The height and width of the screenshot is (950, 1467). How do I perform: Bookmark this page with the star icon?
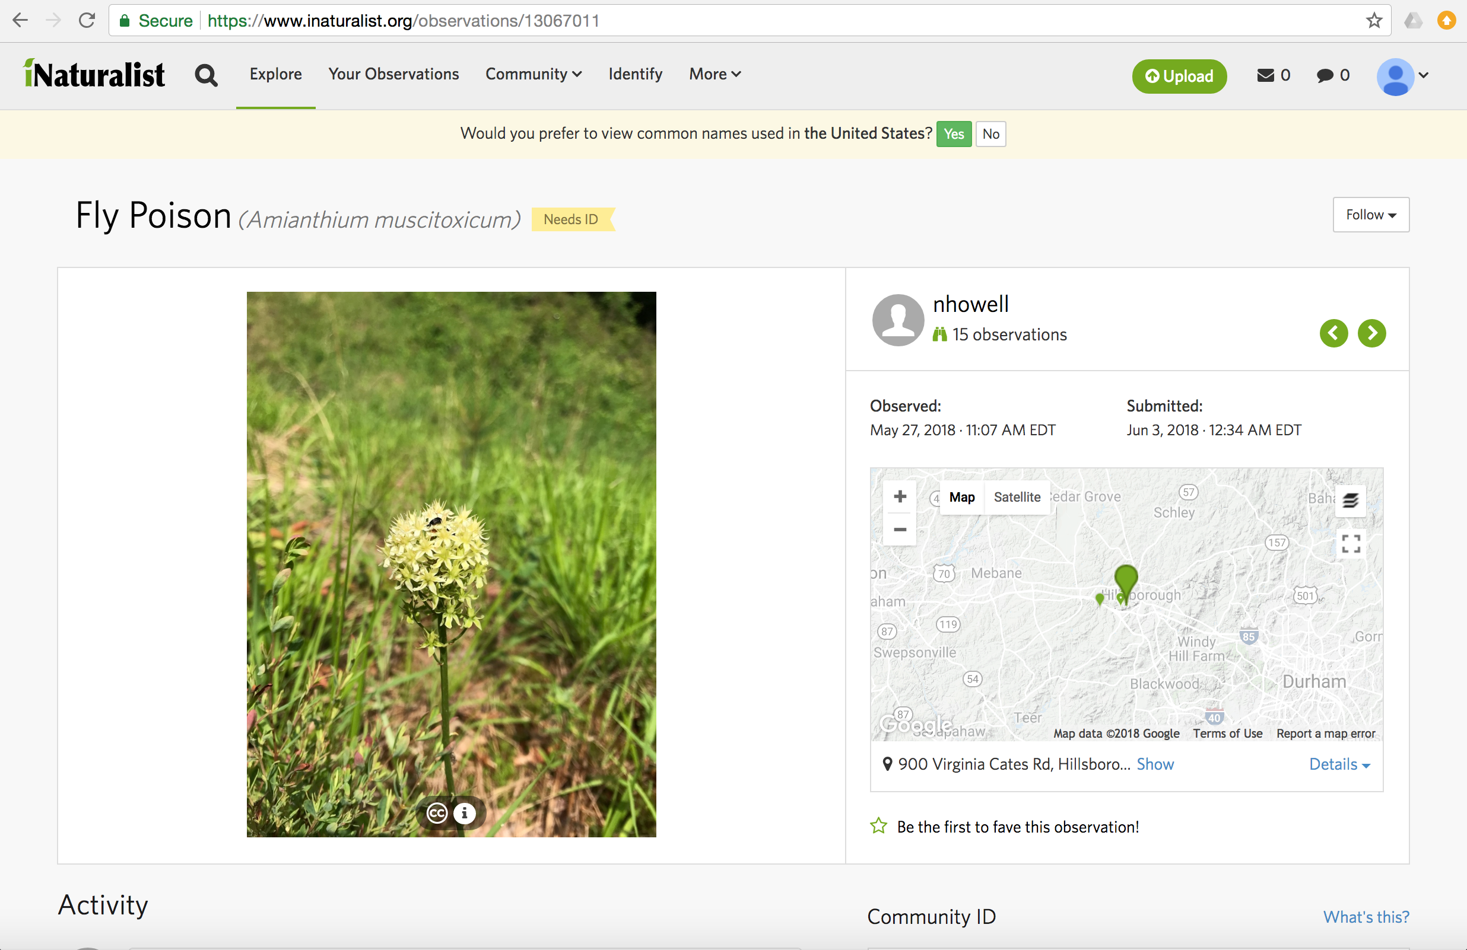click(x=1374, y=20)
